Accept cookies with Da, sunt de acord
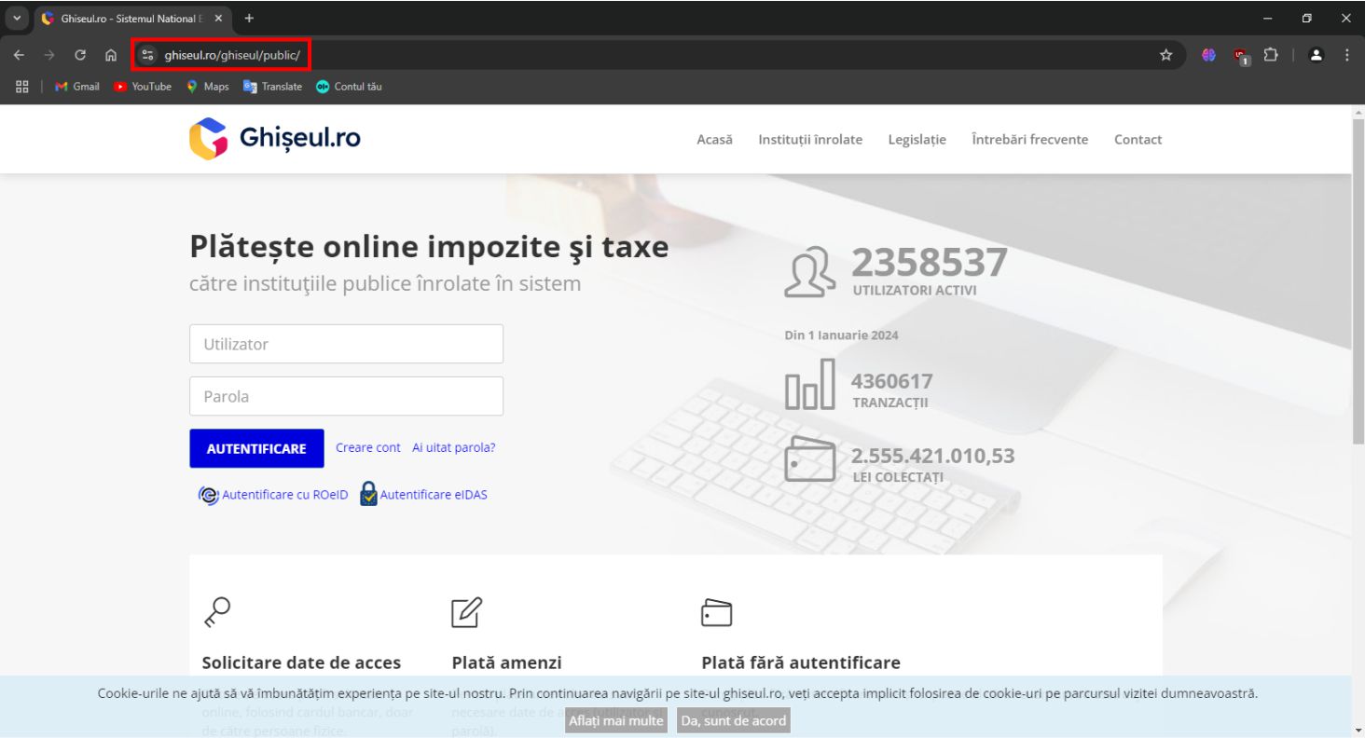Image resolution: width=1365 pixels, height=738 pixels. (733, 720)
